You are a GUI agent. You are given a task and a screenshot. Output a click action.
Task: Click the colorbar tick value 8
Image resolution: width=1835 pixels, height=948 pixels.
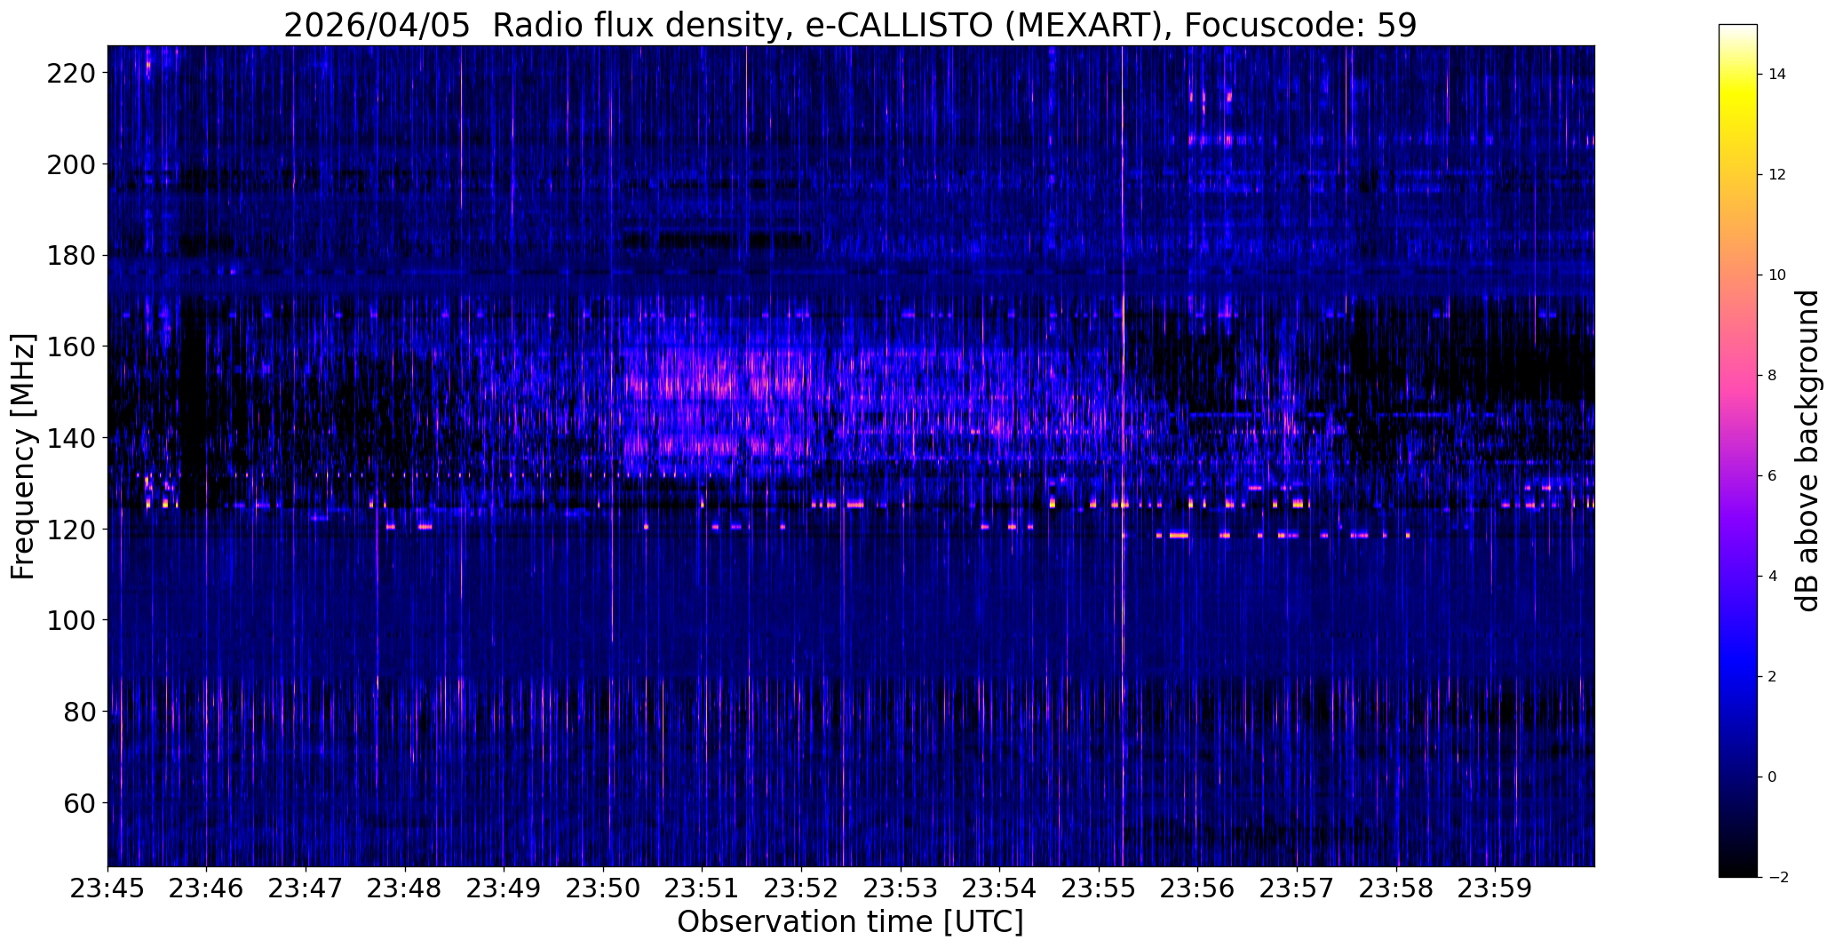point(1773,376)
